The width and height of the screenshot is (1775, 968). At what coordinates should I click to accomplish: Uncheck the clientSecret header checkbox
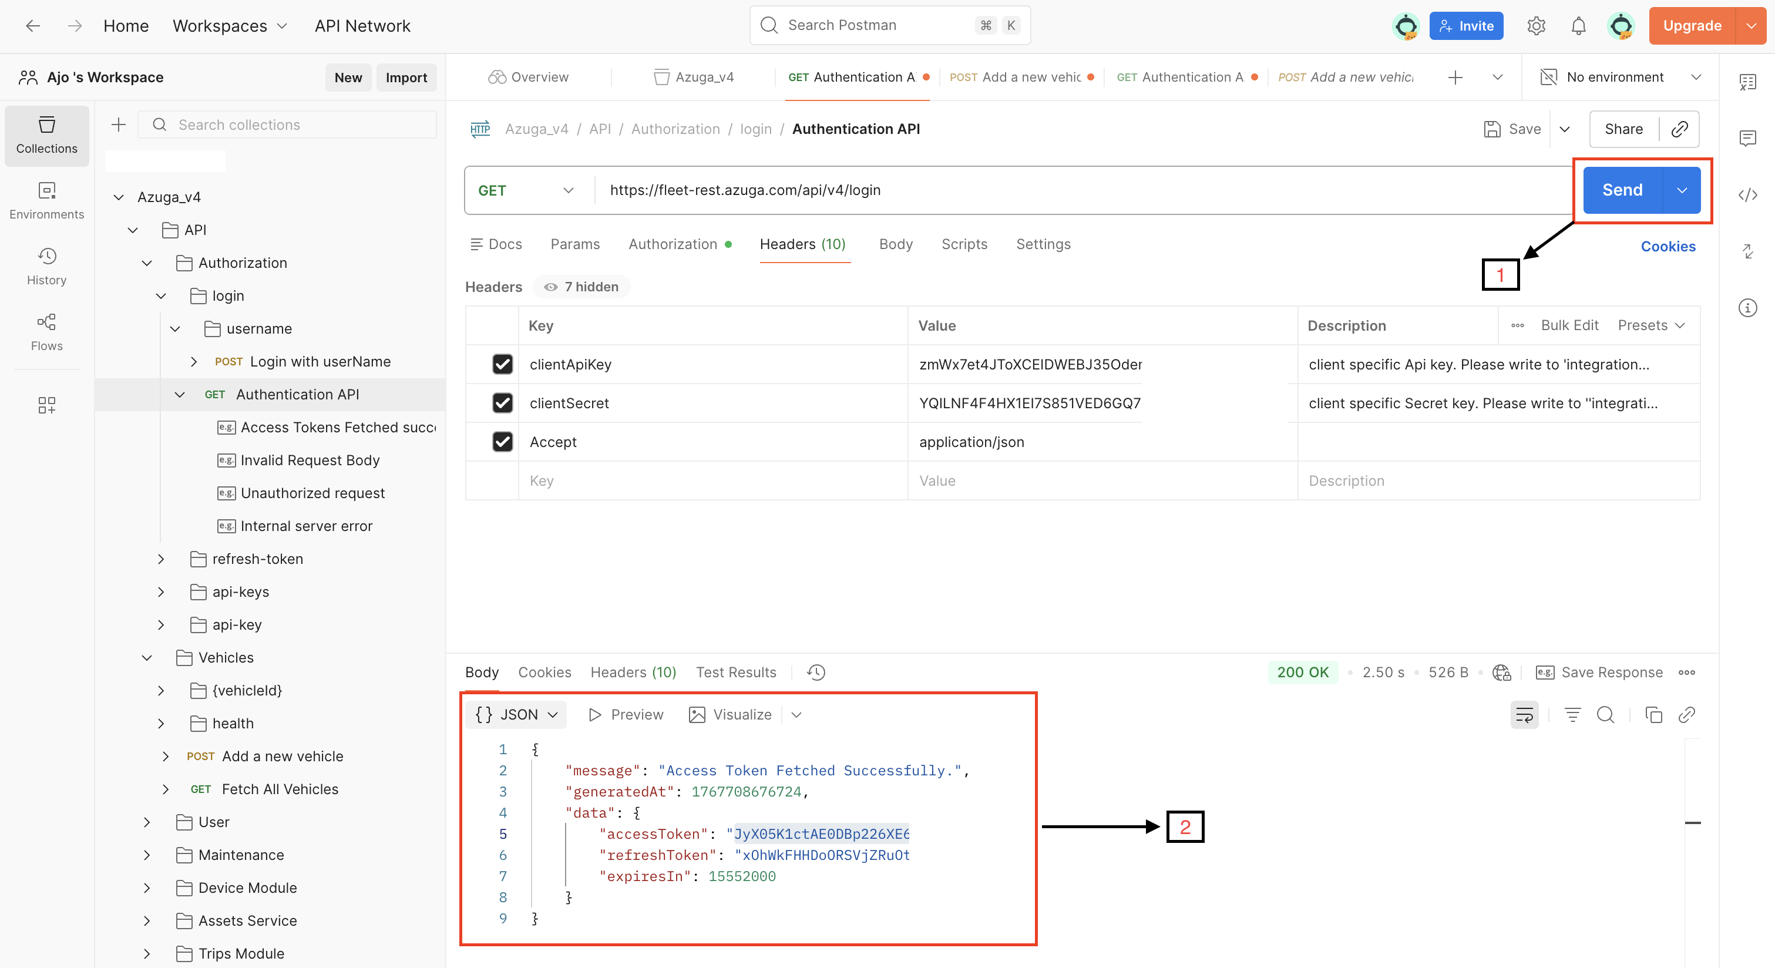click(502, 402)
